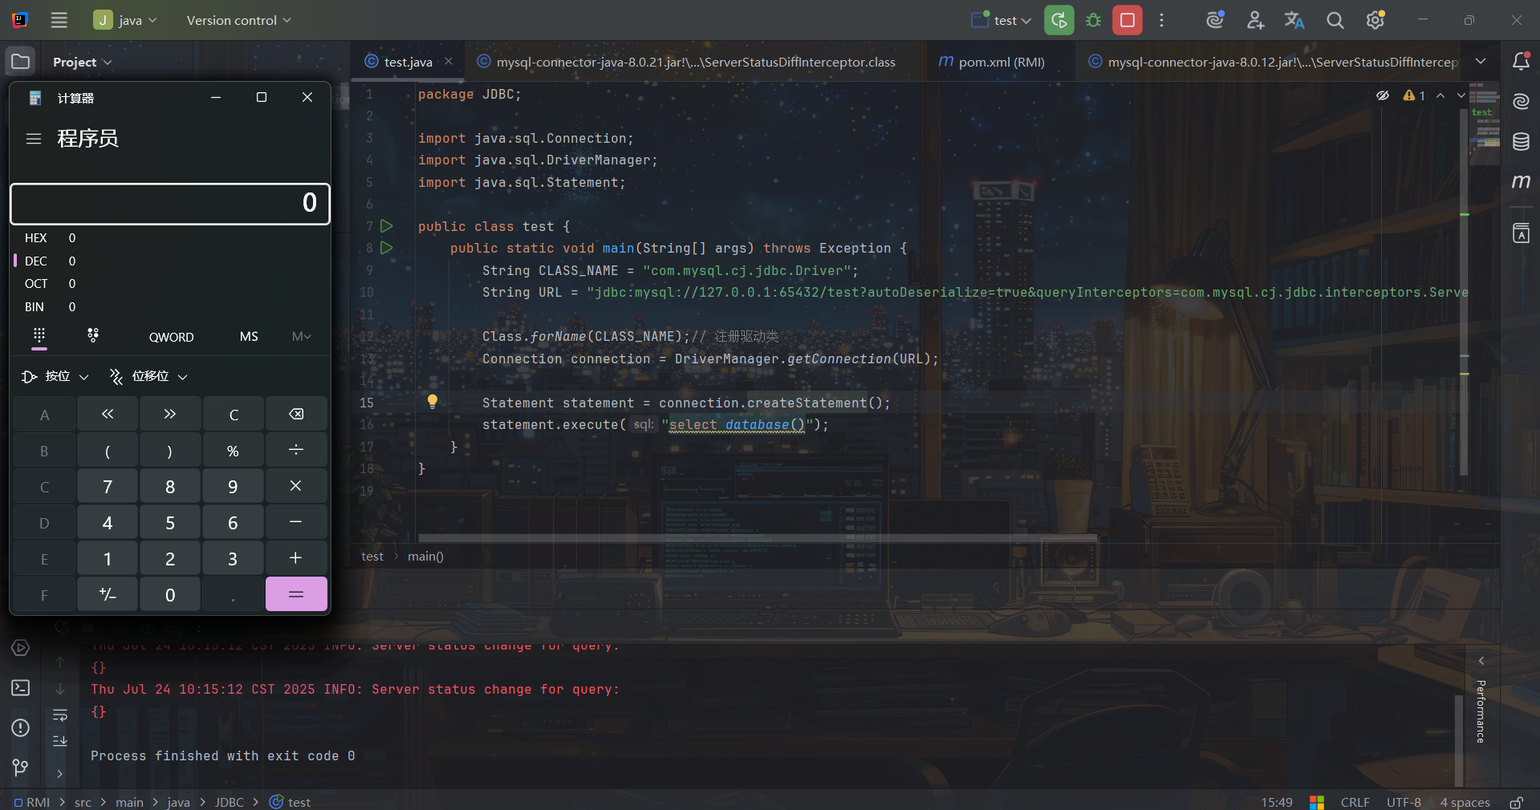Open the Notifications bell icon
This screenshot has height=810, width=1540.
1521,62
